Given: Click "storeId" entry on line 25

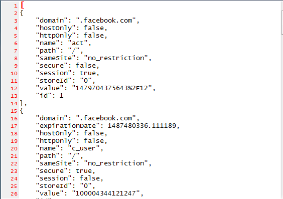Looking at the screenshot, I should click(66, 186).
